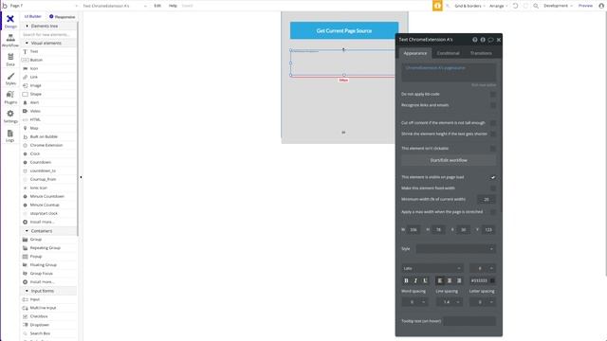Collapse the Visual elements section
Image resolution: width=607 pixels, height=341 pixels.
tap(27, 43)
